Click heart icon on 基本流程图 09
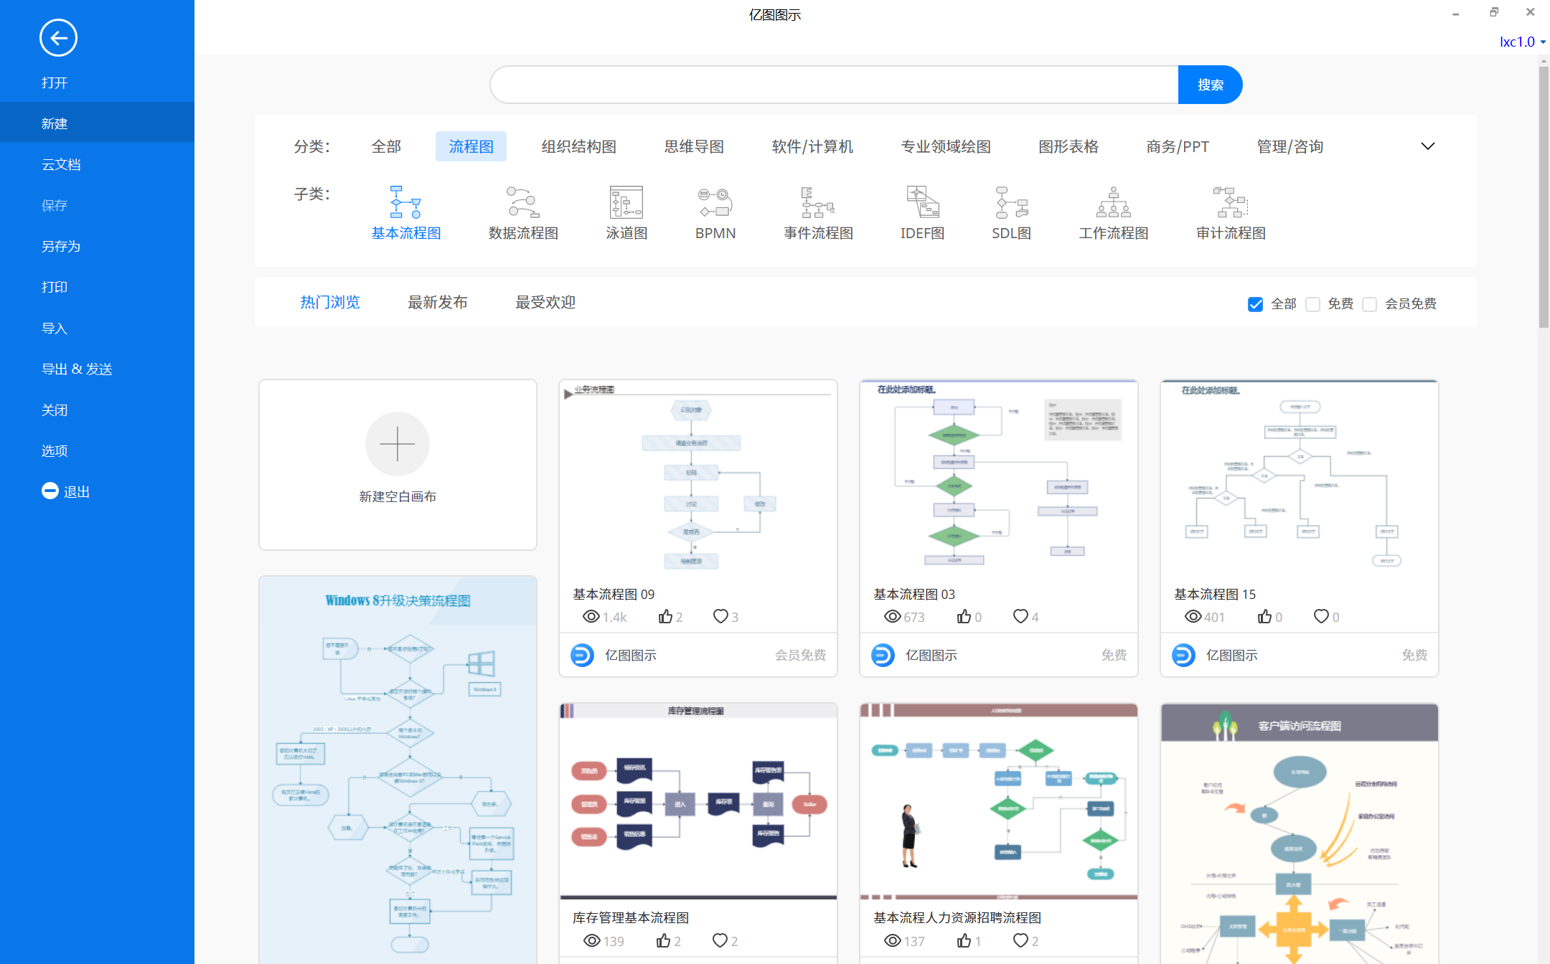Screen dimensions: 1550x964 point(720,616)
